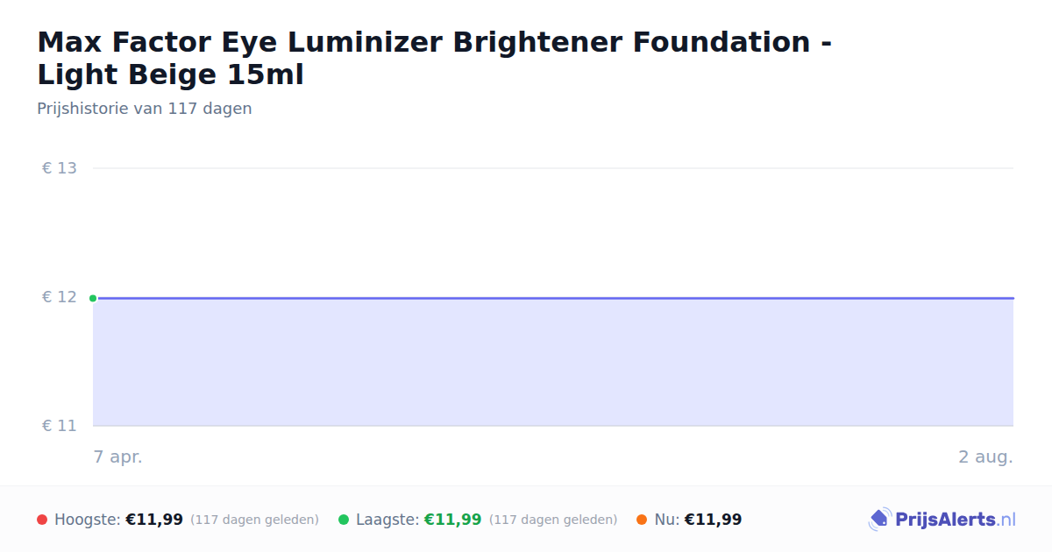Click the blue price line in chart
1052x552 pixels.
point(553,298)
